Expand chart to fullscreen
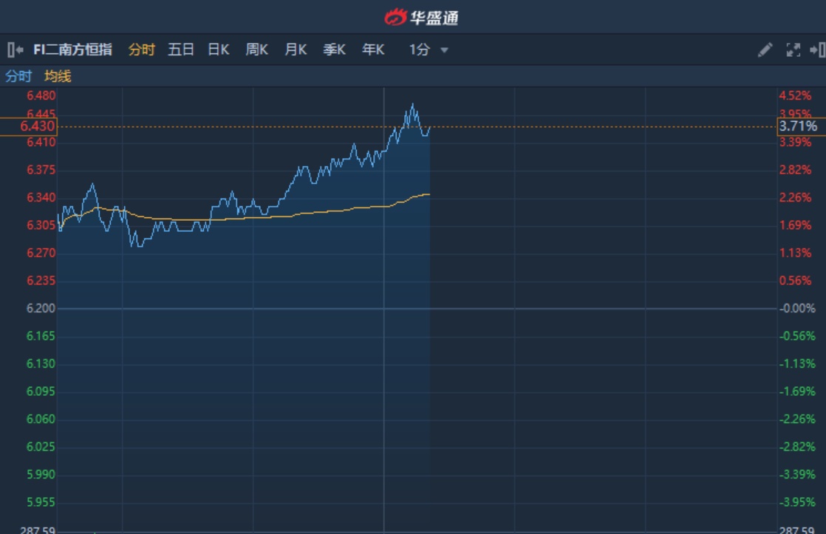Screen dimensions: 826x534 (x=793, y=49)
